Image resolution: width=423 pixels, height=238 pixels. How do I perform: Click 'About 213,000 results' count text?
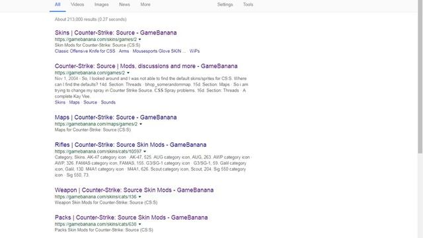pyautogui.click(x=91, y=19)
